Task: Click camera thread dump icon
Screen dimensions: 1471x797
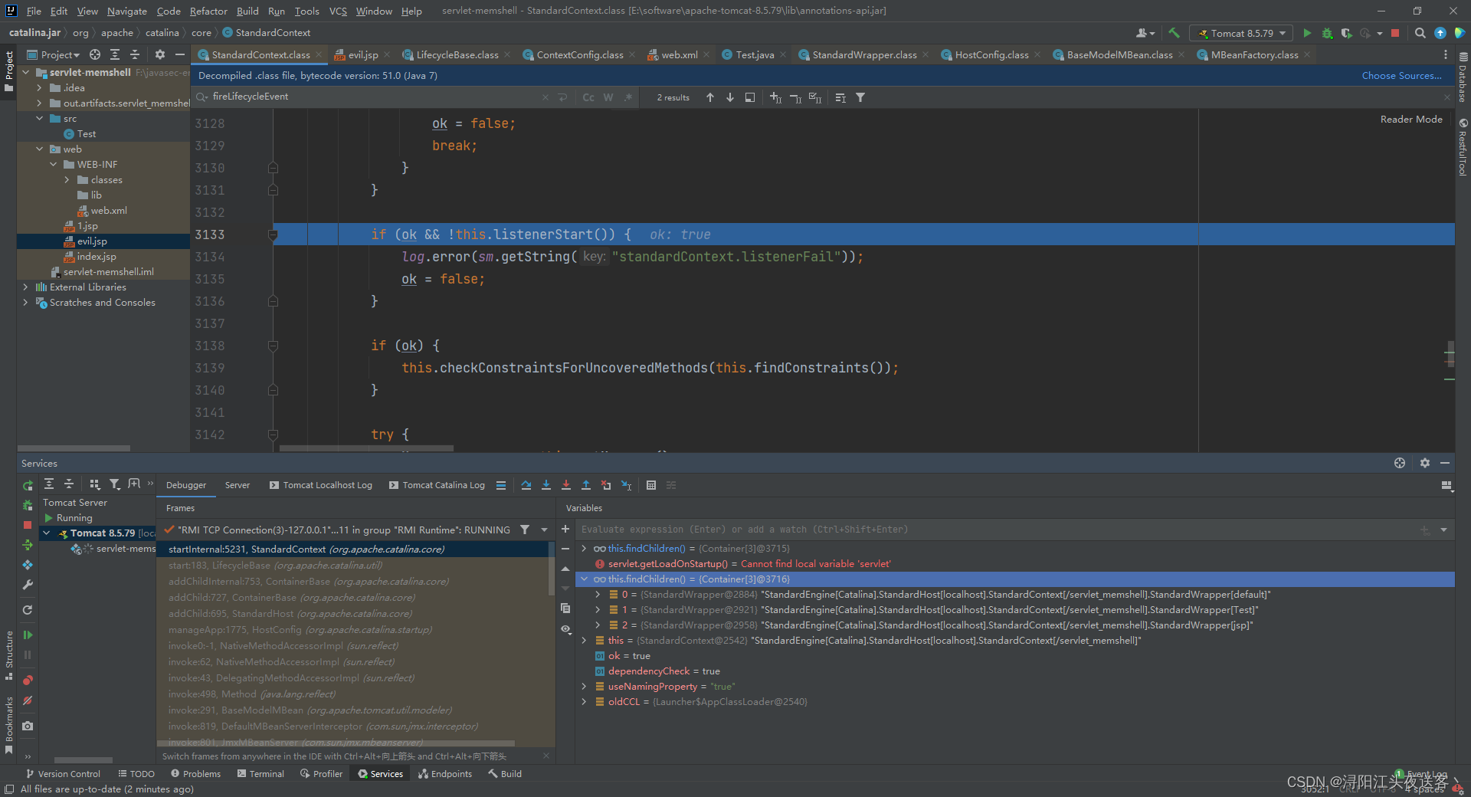Action: (28, 726)
